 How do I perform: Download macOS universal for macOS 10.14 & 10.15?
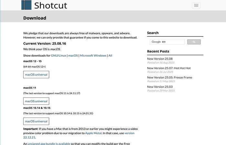pos(36,121)
